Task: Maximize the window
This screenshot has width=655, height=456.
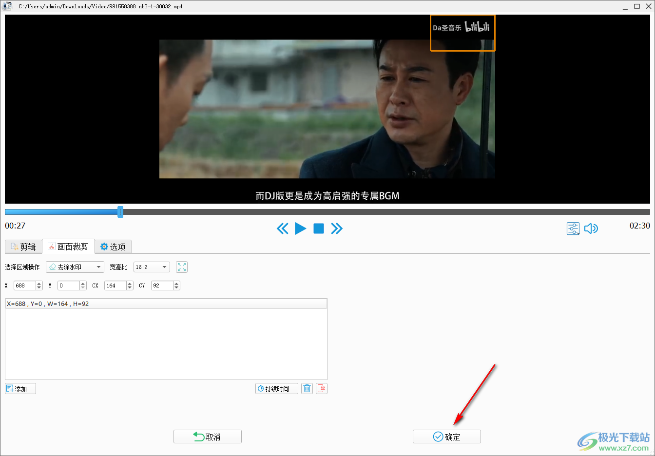Action: click(x=637, y=6)
